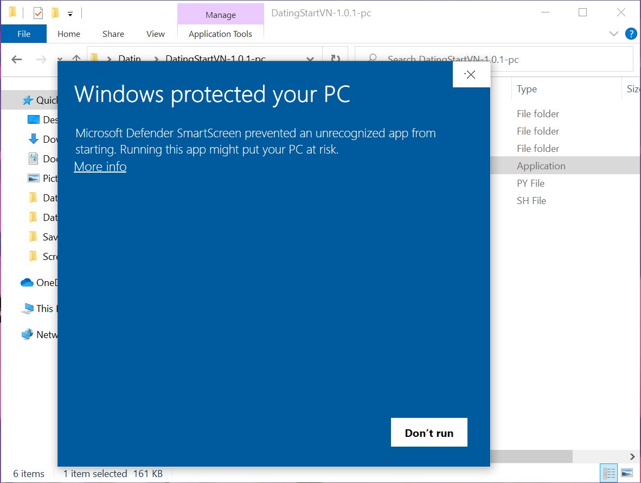Open Desktop in navigation pane
This screenshot has width=641, height=483.
coord(43,120)
